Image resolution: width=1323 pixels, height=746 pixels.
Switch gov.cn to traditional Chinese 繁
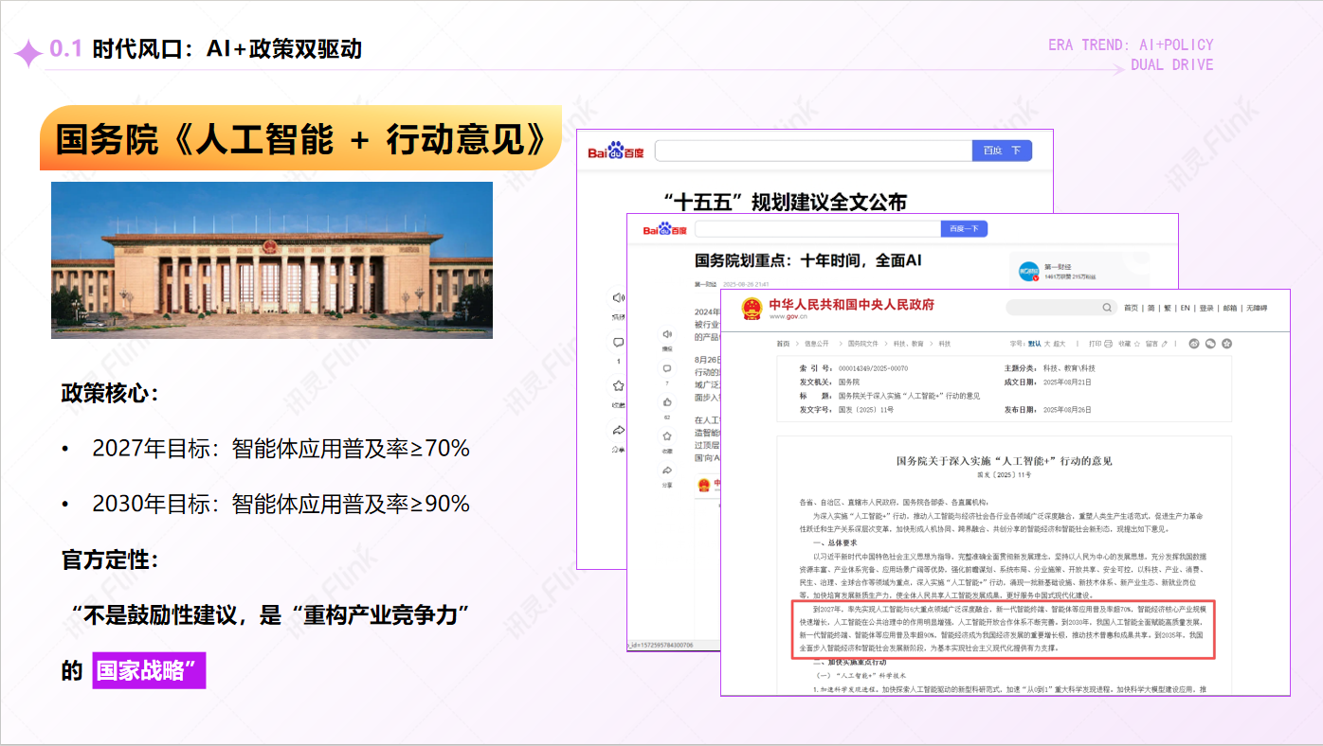1168,308
